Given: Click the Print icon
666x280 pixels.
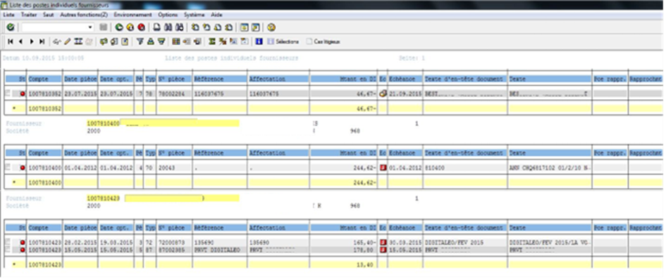Looking at the screenshot, I should (x=156, y=27).
